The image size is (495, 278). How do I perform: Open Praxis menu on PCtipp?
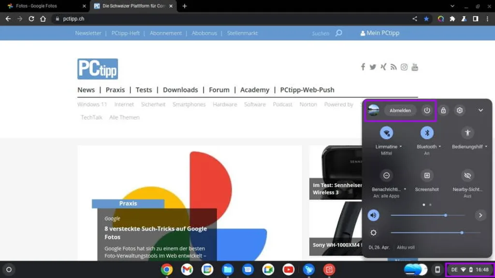coord(115,90)
